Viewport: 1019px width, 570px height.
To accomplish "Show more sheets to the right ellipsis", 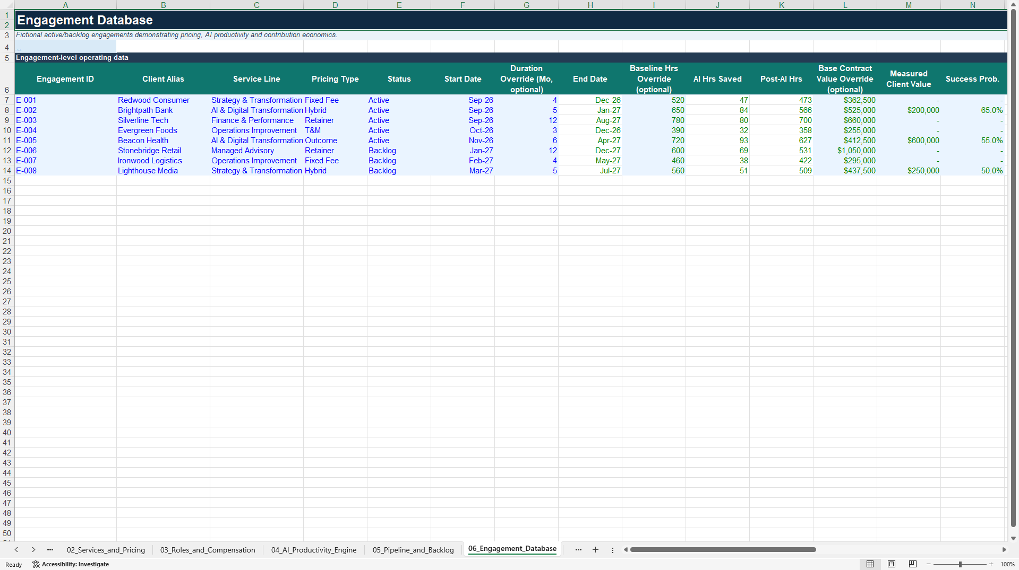I will [578, 550].
